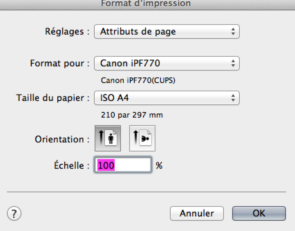The height and width of the screenshot is (231, 295).
Task: Click the horizontal separator line above the buttons
Action: (146, 192)
